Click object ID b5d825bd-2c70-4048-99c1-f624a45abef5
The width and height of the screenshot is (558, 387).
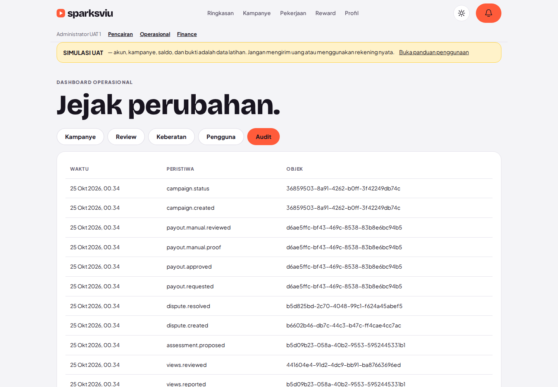(344, 306)
